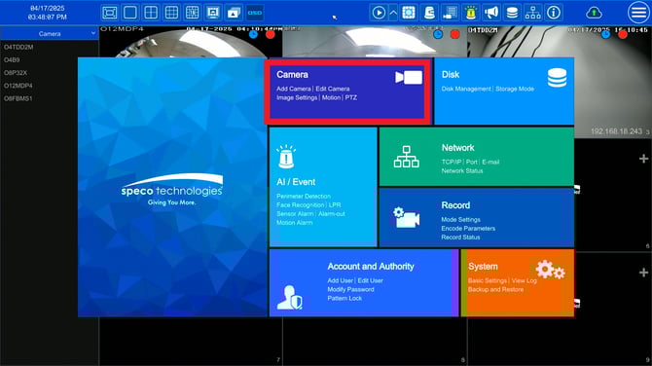Select camera O12MDP4 in the list
652x366 pixels.
[18, 86]
